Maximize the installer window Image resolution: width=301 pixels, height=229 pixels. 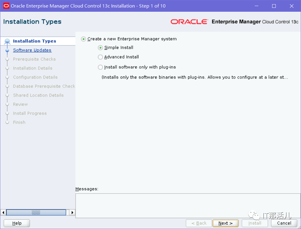pos(274,6)
